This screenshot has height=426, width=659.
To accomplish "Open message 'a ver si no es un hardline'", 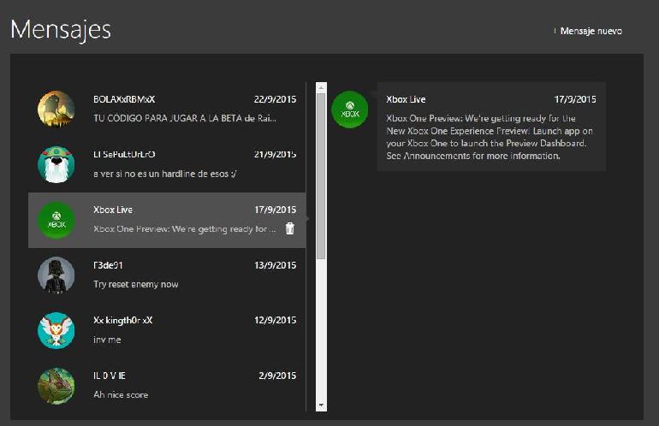I will (x=164, y=174).
